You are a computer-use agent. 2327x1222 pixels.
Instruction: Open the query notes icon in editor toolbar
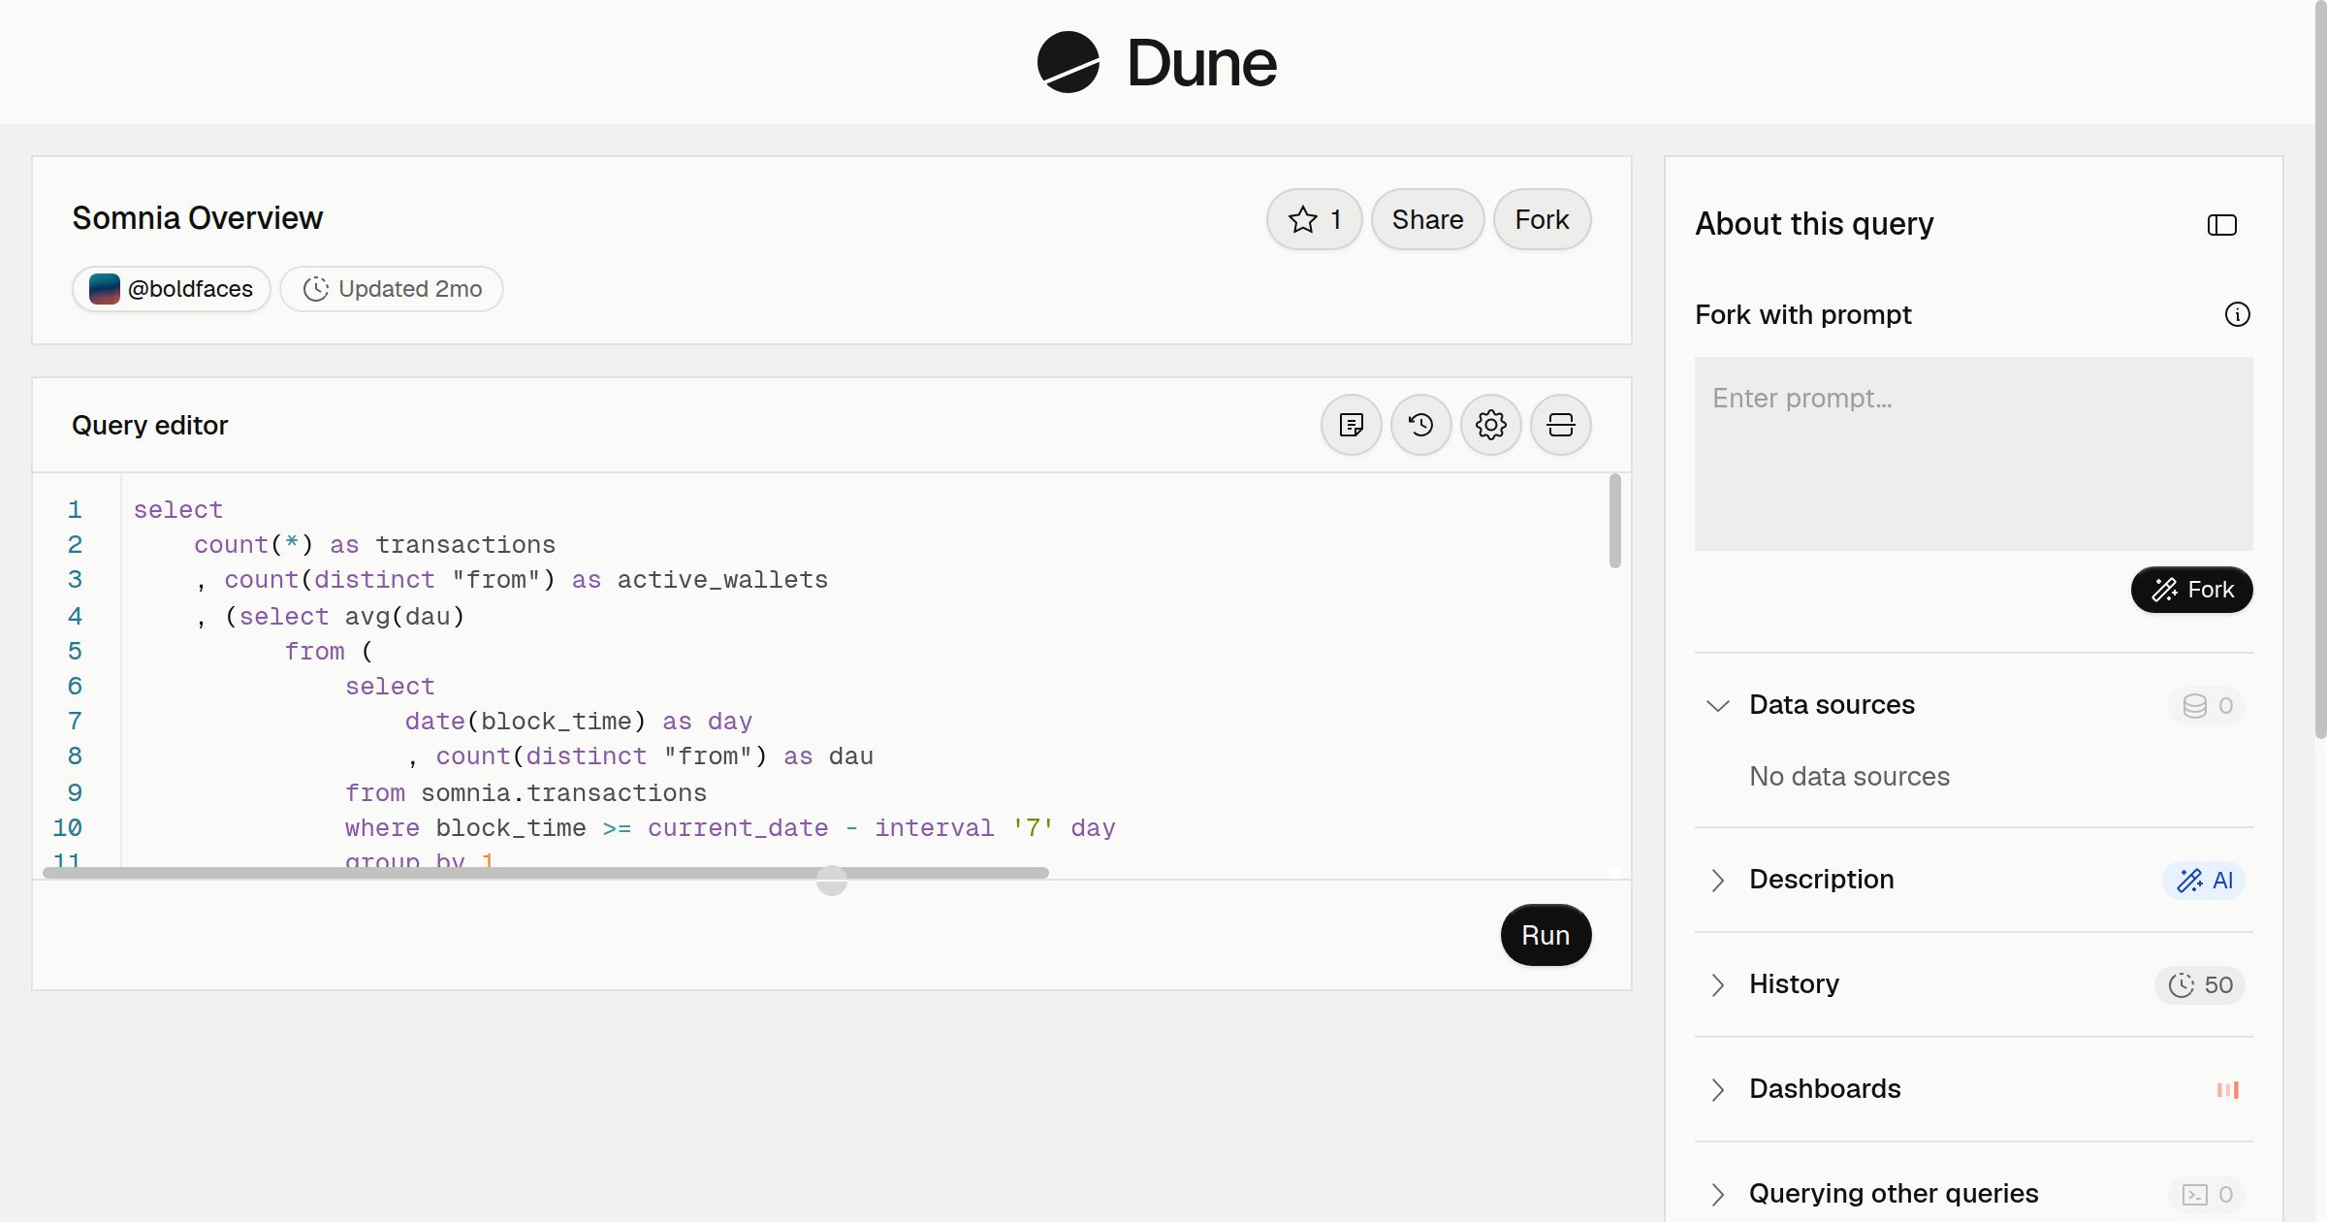click(x=1351, y=425)
